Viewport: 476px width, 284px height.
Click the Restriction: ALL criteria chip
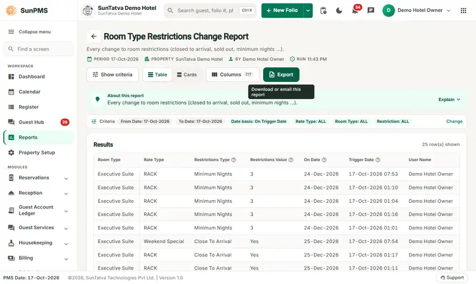[393, 122]
